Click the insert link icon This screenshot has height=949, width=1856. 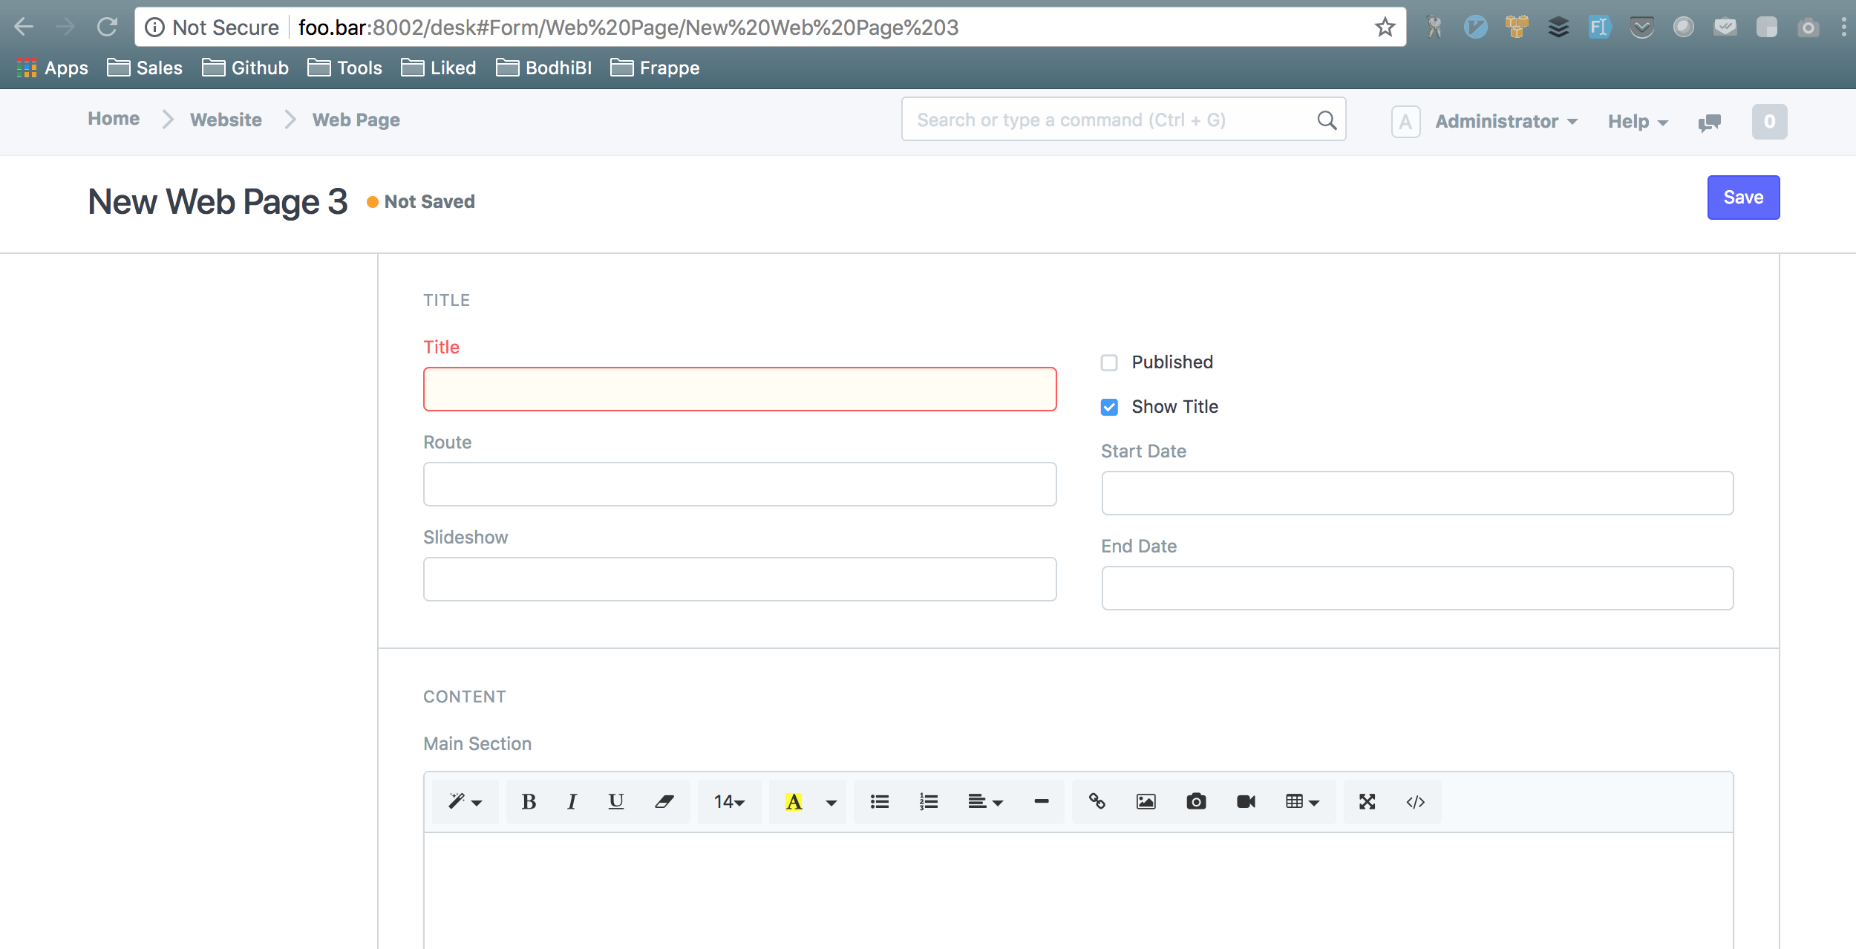coord(1097,802)
